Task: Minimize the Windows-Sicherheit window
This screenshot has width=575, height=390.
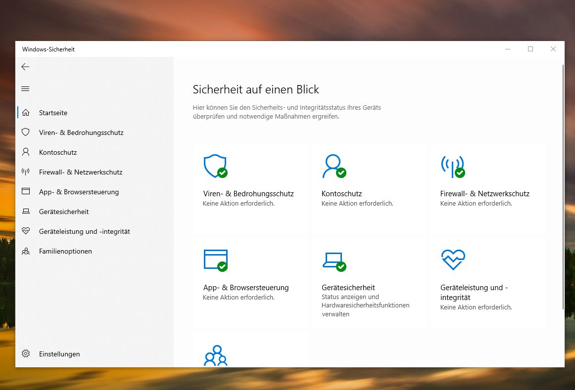Action: tap(508, 49)
